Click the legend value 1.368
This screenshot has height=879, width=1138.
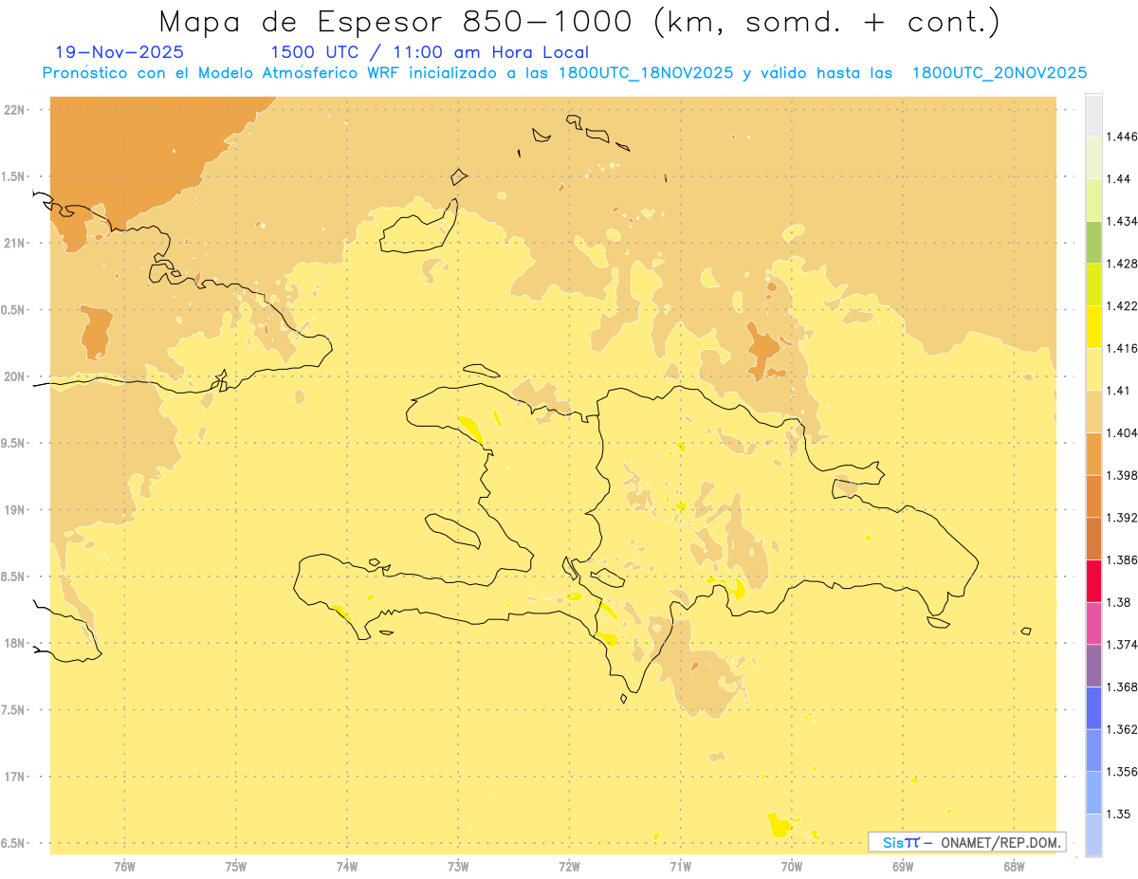coord(1122,687)
